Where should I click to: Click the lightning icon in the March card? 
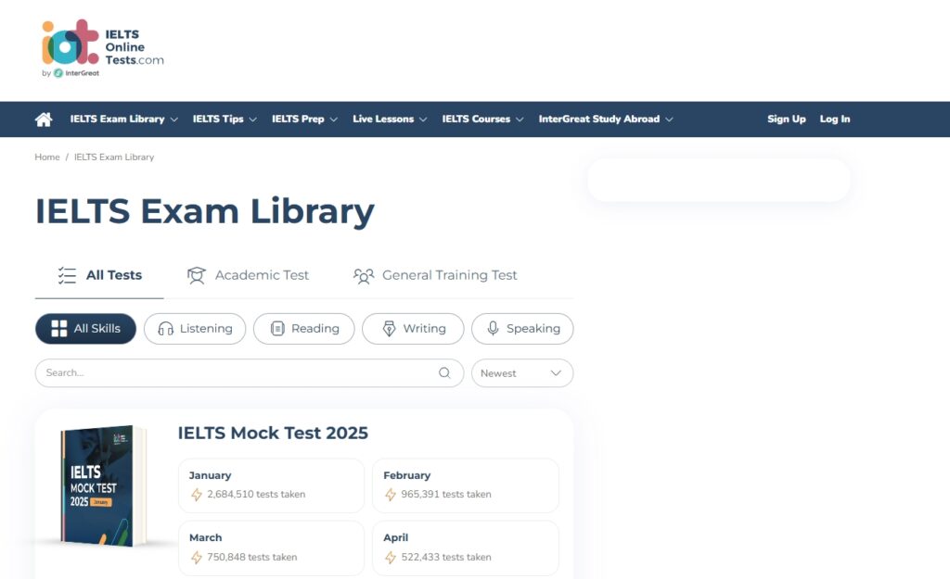[197, 558]
